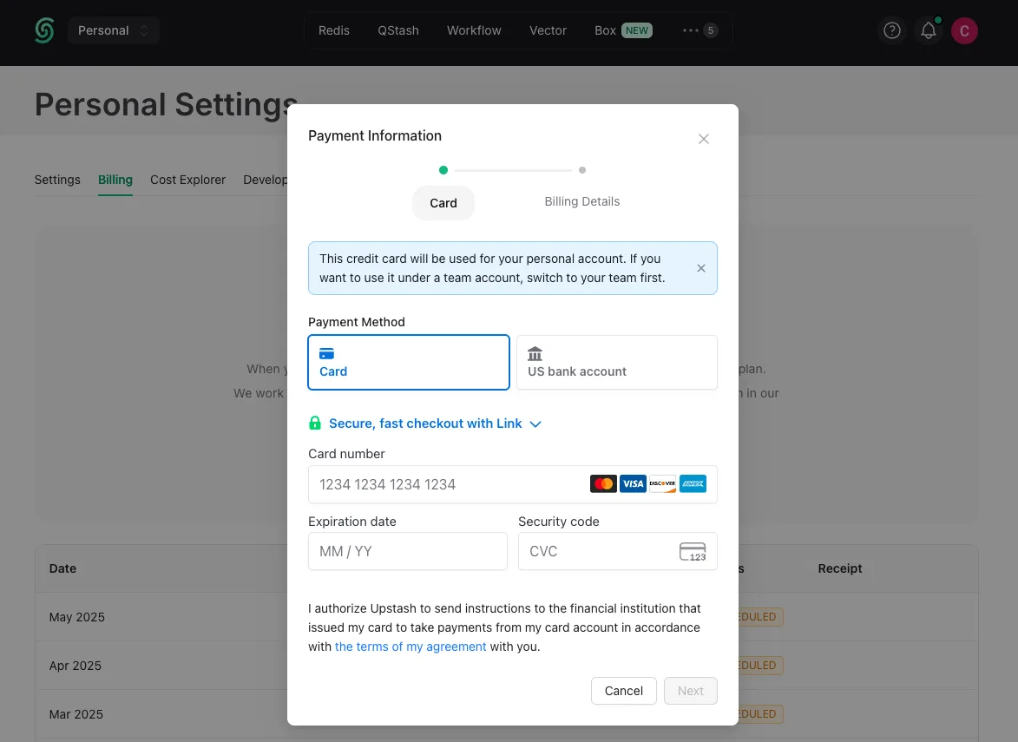Image resolution: width=1018 pixels, height=742 pixels.
Task: Click the credit card icon in the Card option
Action: (326, 354)
